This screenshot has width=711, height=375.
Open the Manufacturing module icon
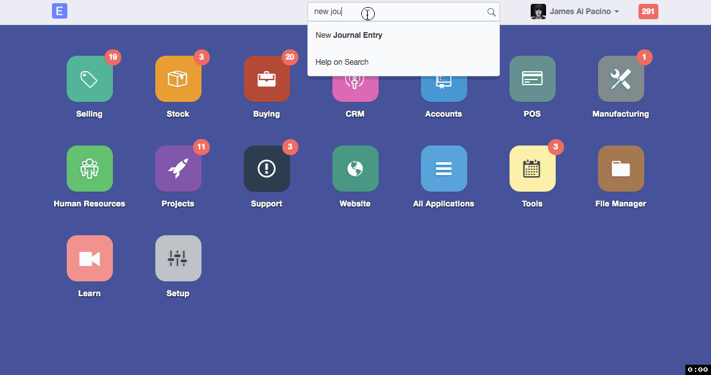[621, 79]
